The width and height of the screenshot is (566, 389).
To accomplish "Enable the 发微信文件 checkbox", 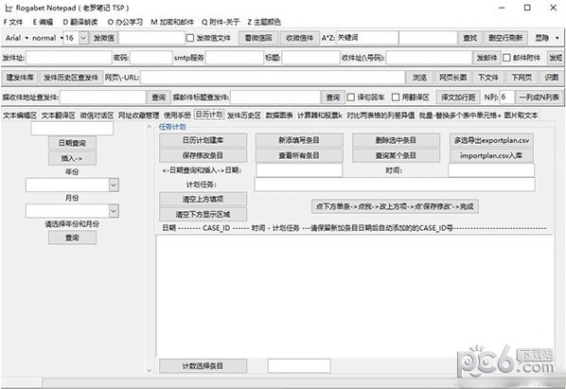I will [190, 38].
